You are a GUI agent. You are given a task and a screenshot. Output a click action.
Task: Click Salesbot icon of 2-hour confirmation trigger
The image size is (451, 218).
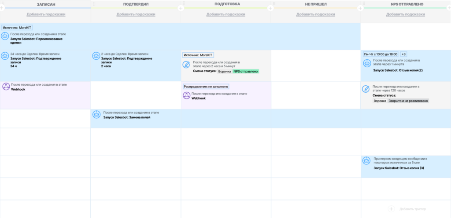(x=96, y=56)
